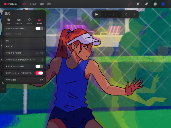This screenshot has width=171, height=128.
Task: Select the eraser tool
Action: 147,4
